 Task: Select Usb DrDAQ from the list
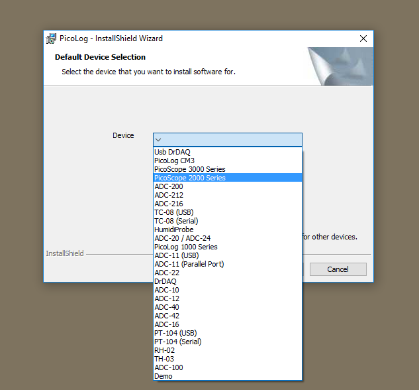pos(228,152)
